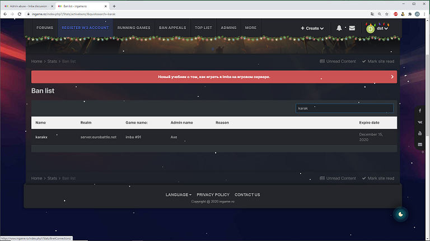Click the email icon in the side panel
430x241 pixels.
pyautogui.click(x=420, y=144)
